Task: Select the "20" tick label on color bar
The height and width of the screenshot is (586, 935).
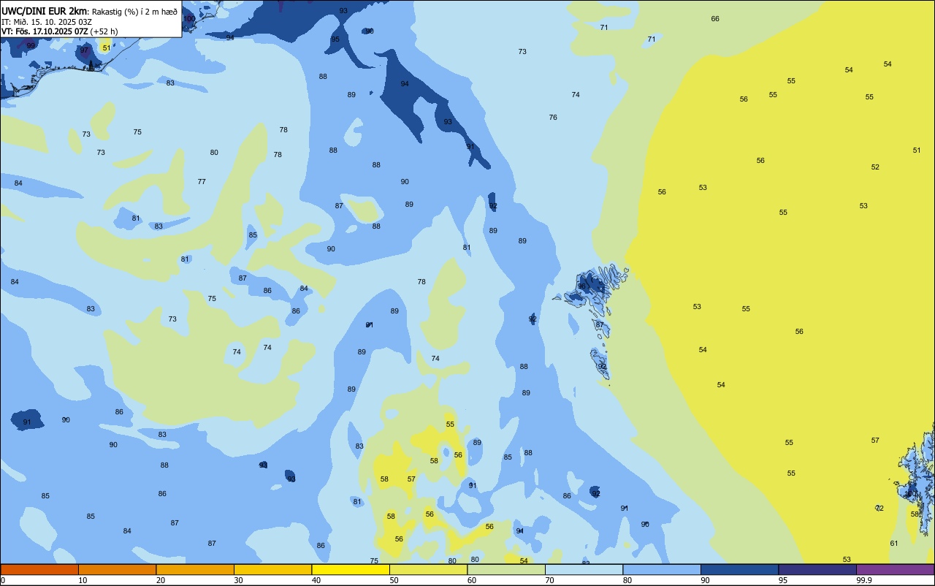Action: 161,580
